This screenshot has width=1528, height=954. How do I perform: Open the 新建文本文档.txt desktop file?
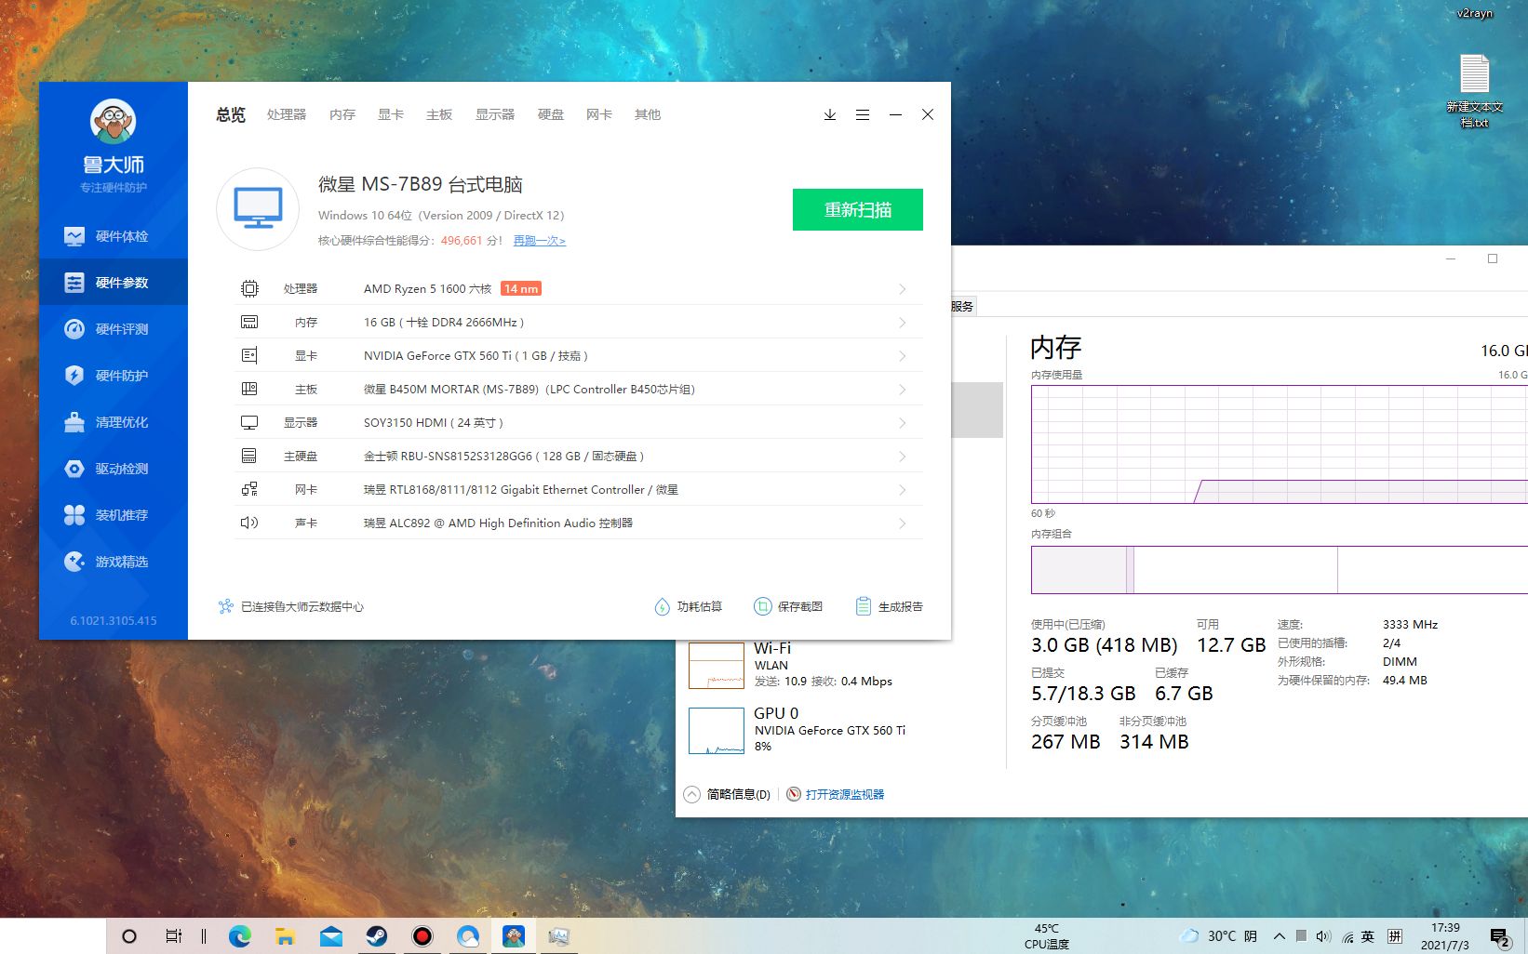coord(1475,91)
